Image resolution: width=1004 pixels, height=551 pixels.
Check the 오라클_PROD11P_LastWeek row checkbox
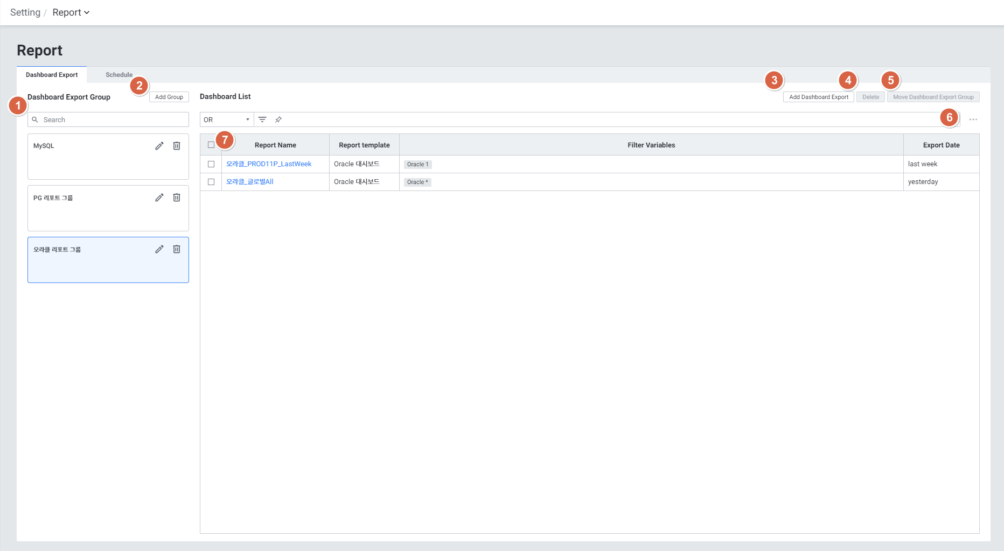[x=211, y=164]
